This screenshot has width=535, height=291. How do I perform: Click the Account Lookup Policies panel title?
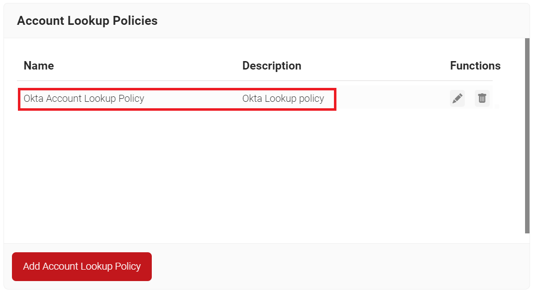click(87, 21)
